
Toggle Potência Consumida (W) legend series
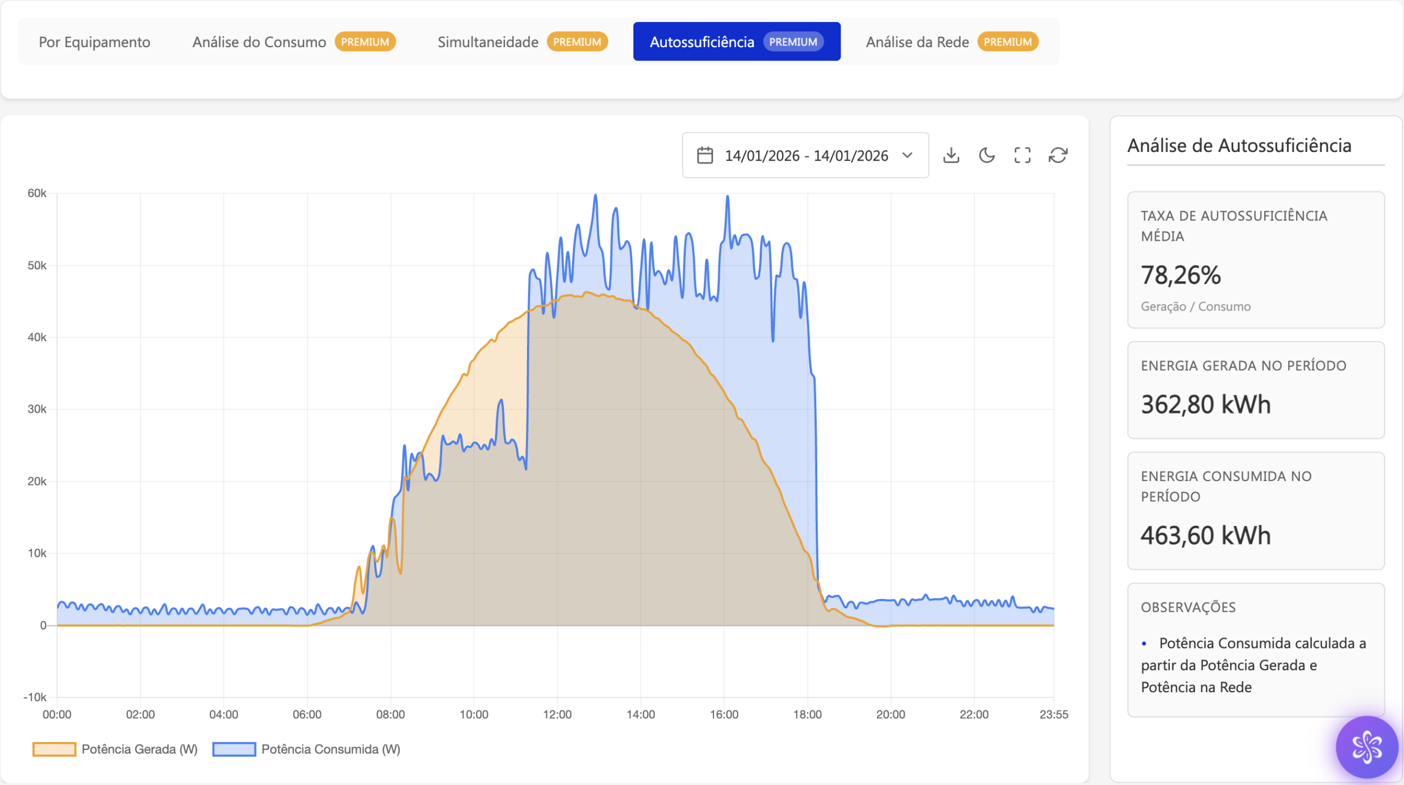point(331,749)
